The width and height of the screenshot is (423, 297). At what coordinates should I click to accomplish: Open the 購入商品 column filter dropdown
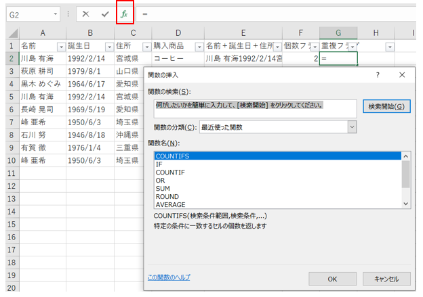pyautogui.click(x=199, y=47)
